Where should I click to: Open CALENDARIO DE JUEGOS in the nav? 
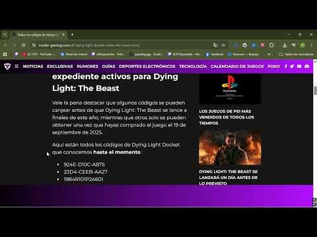[237, 66]
